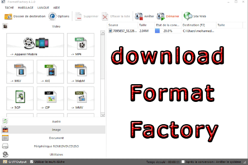Toggle Utiliser le multi-tâche checkbox
This screenshot has height=165, width=248.
(x=32, y=162)
